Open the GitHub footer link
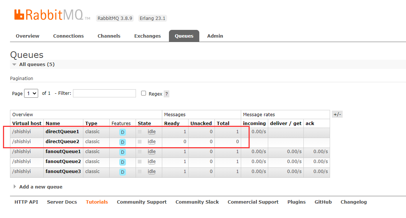The height and width of the screenshot is (218, 406). (x=323, y=202)
